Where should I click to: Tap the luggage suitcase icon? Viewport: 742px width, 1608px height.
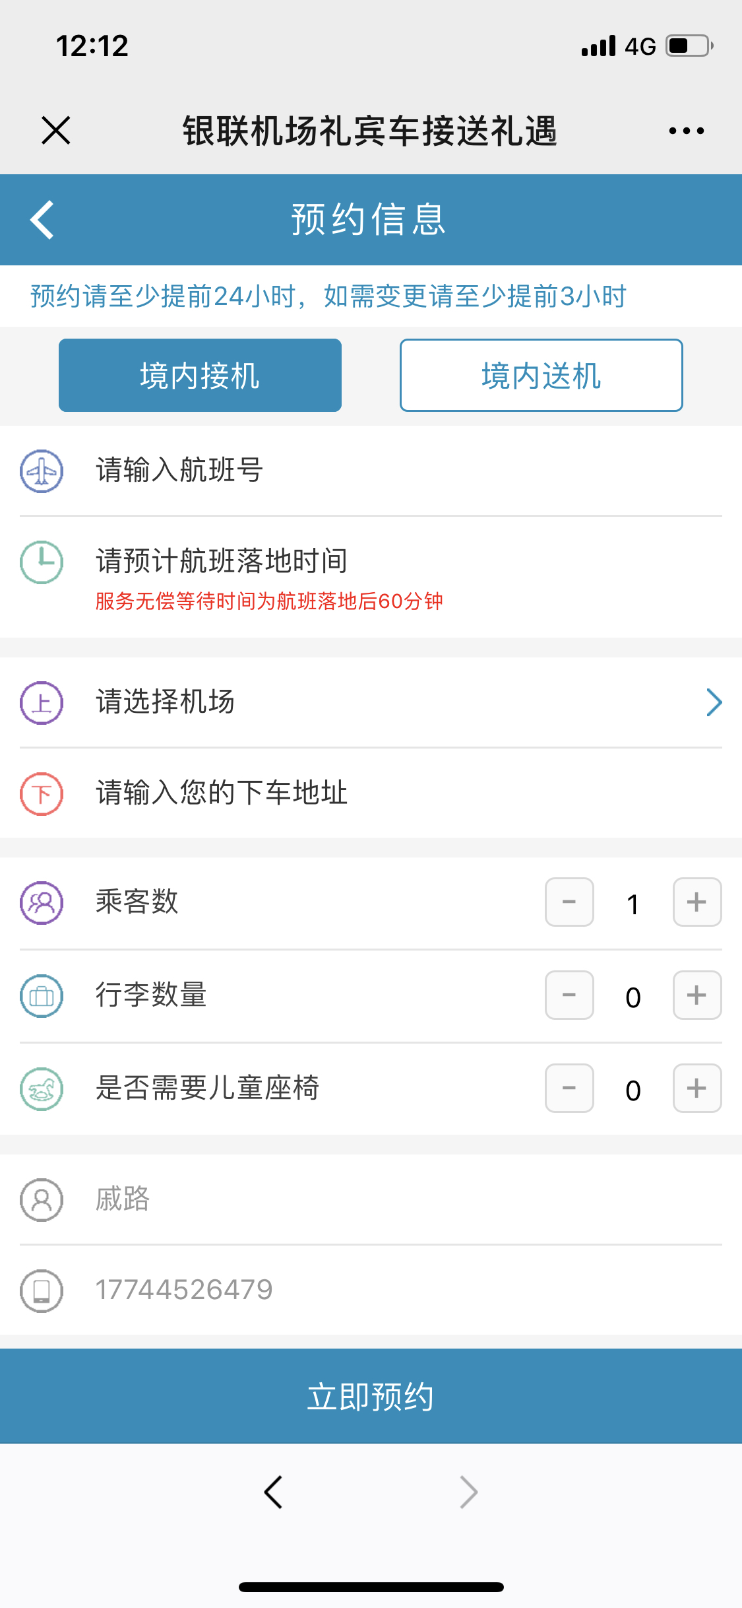(42, 995)
